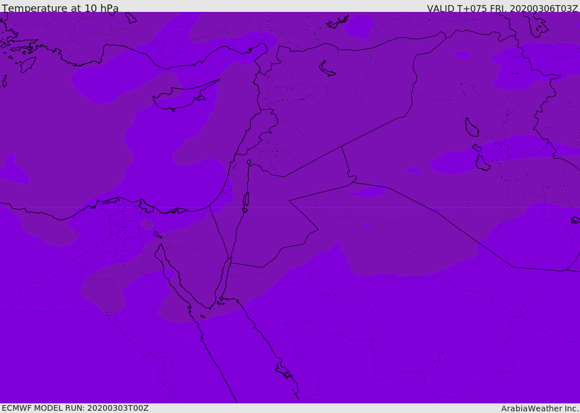Click the Great Bitter Lake outline
Image resolution: width=580 pixels, height=413 pixels.
[x=157, y=235]
